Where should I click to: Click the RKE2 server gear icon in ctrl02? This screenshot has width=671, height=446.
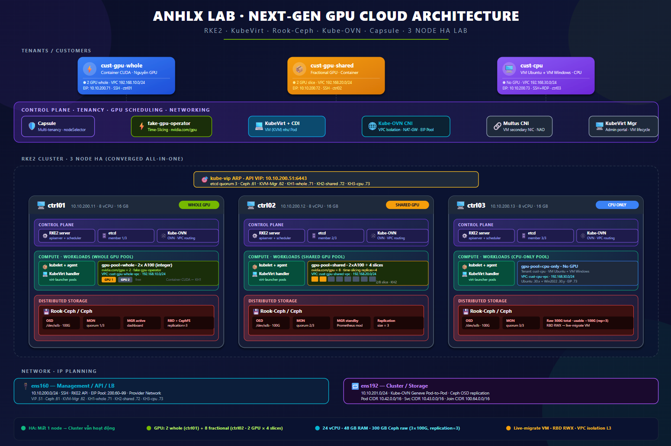[x=254, y=236]
